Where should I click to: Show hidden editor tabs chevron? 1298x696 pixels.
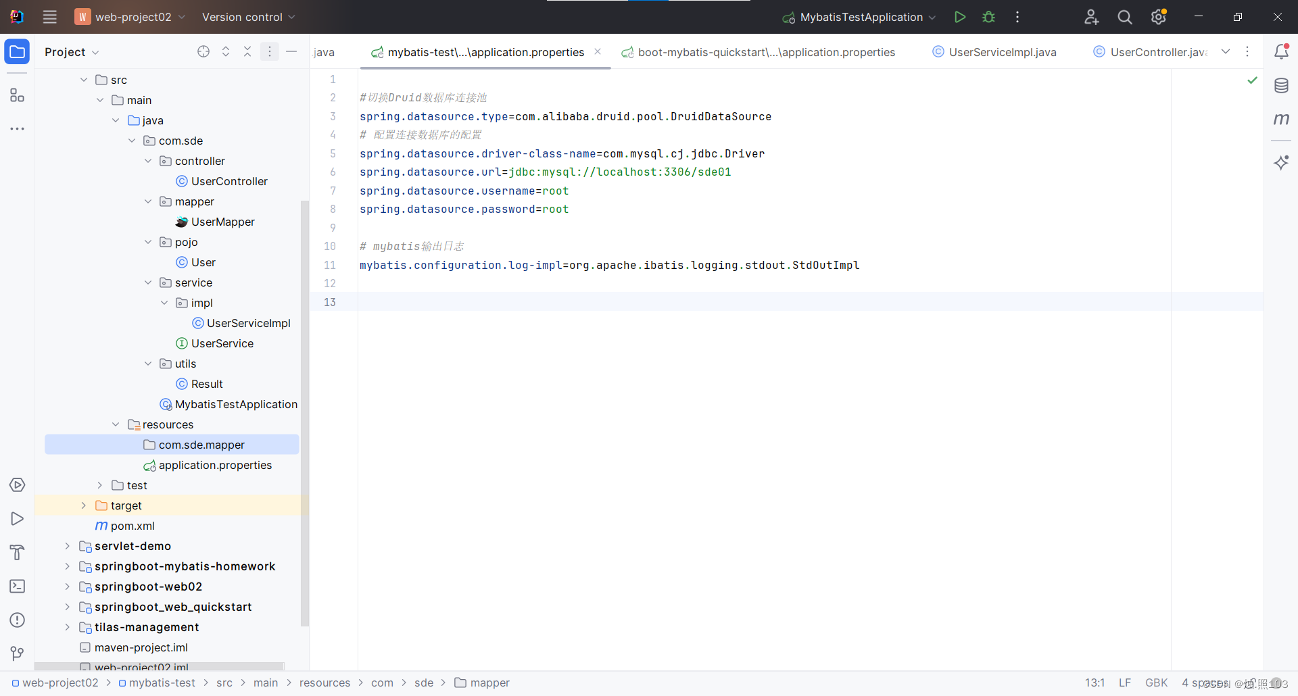(1226, 51)
